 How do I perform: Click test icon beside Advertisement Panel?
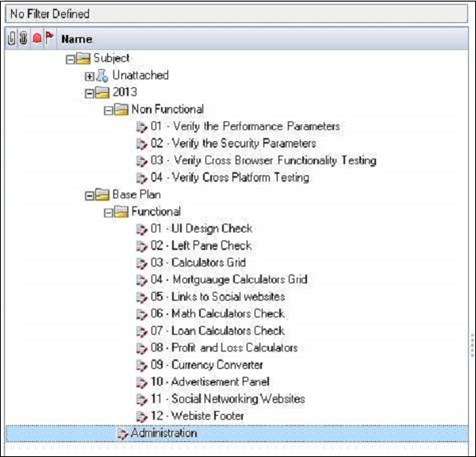142,382
